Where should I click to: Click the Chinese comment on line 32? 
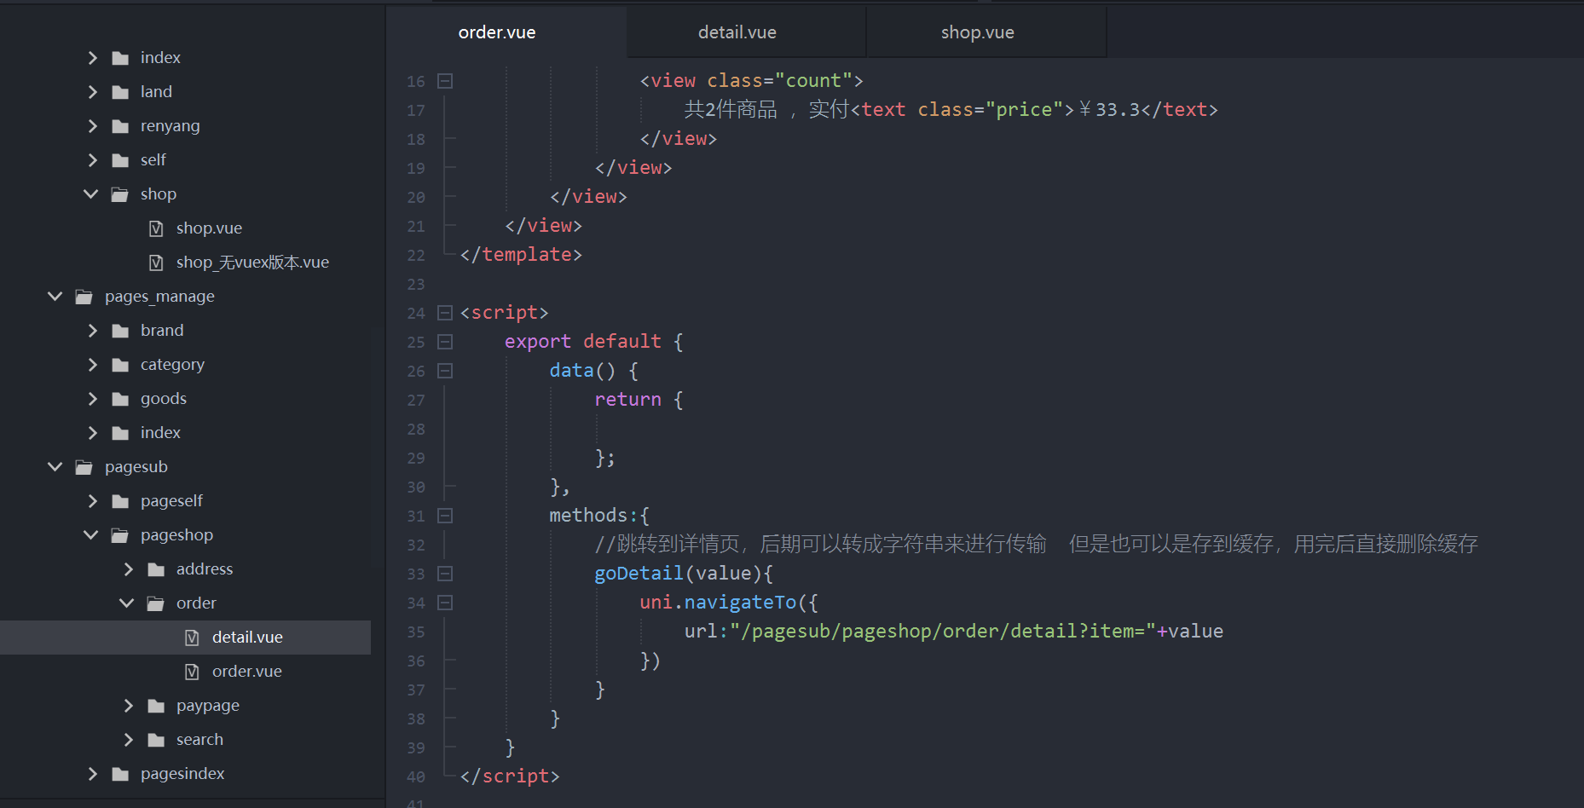click(1036, 544)
